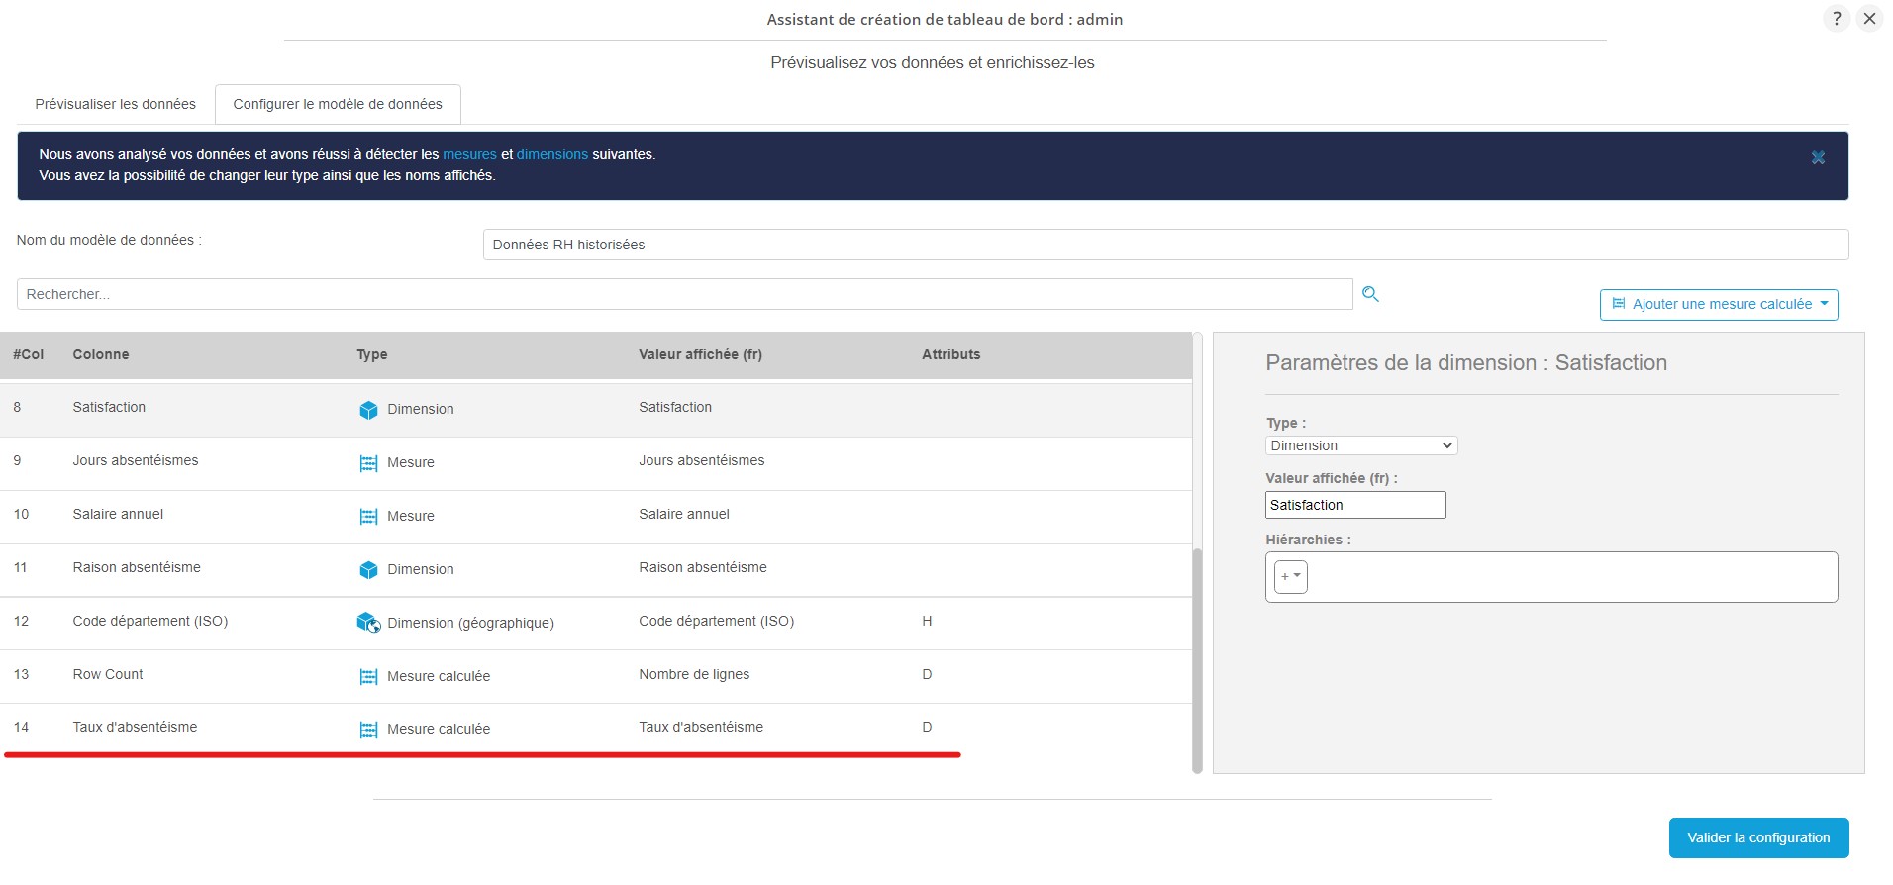Image resolution: width=1893 pixels, height=885 pixels.
Task: Dismiss the blue information banner
Action: [x=1818, y=158]
